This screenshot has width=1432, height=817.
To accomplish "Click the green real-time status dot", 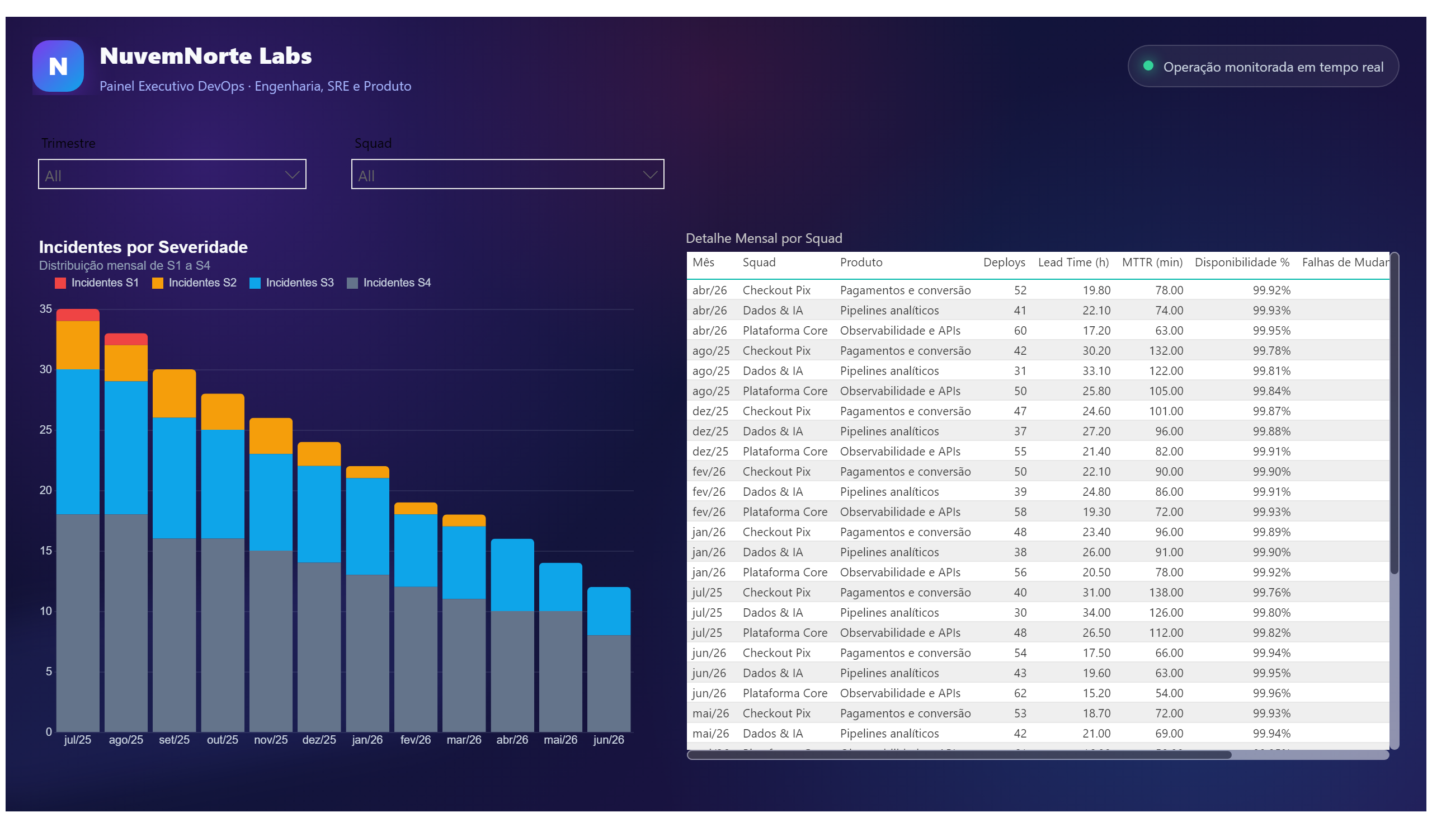I will coord(1148,65).
